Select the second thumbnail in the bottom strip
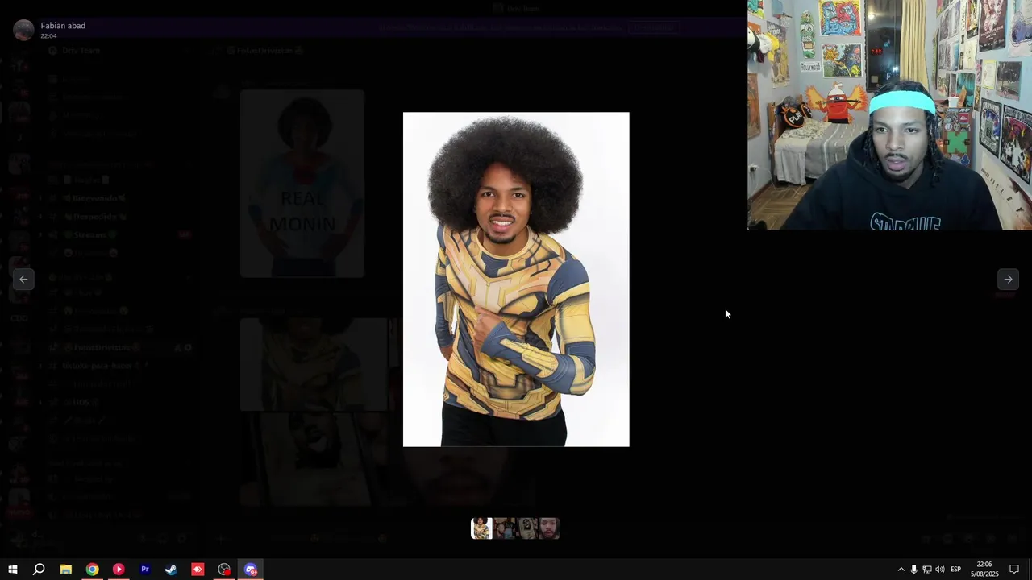 (505, 528)
